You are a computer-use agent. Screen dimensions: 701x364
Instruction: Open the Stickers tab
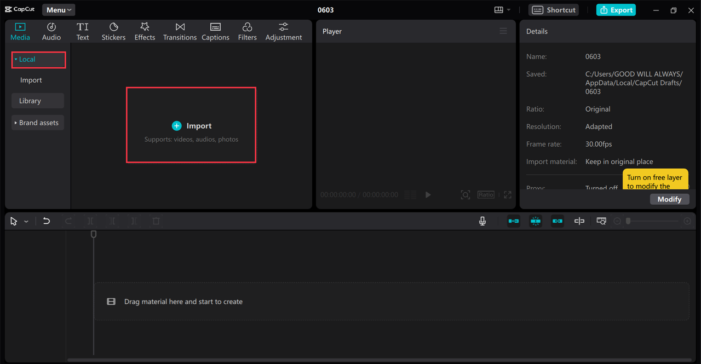coord(113,32)
